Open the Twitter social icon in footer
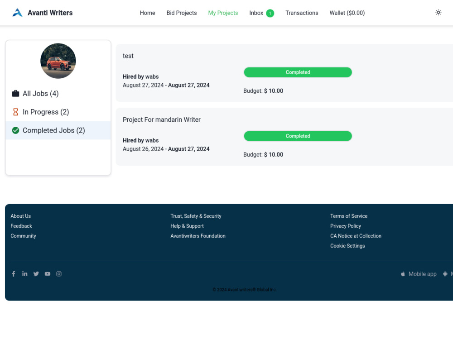Image resolution: width=453 pixels, height=339 pixels. pos(36,274)
